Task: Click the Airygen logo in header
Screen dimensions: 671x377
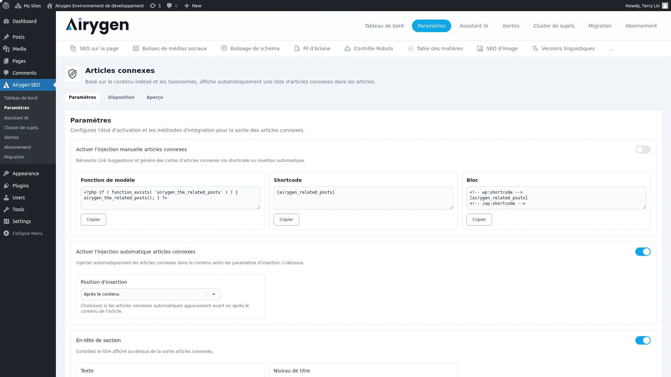Action: pyautogui.click(x=97, y=26)
